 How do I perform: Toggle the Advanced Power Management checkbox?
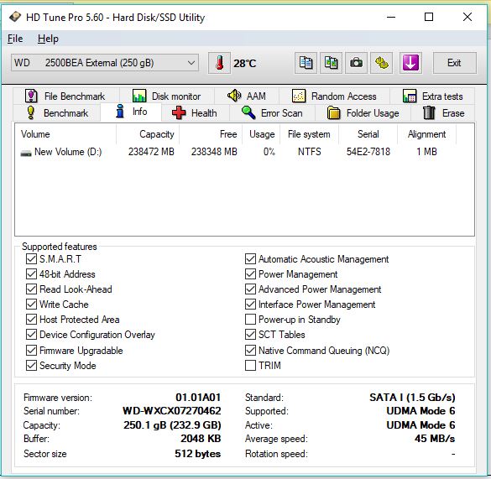[250, 289]
